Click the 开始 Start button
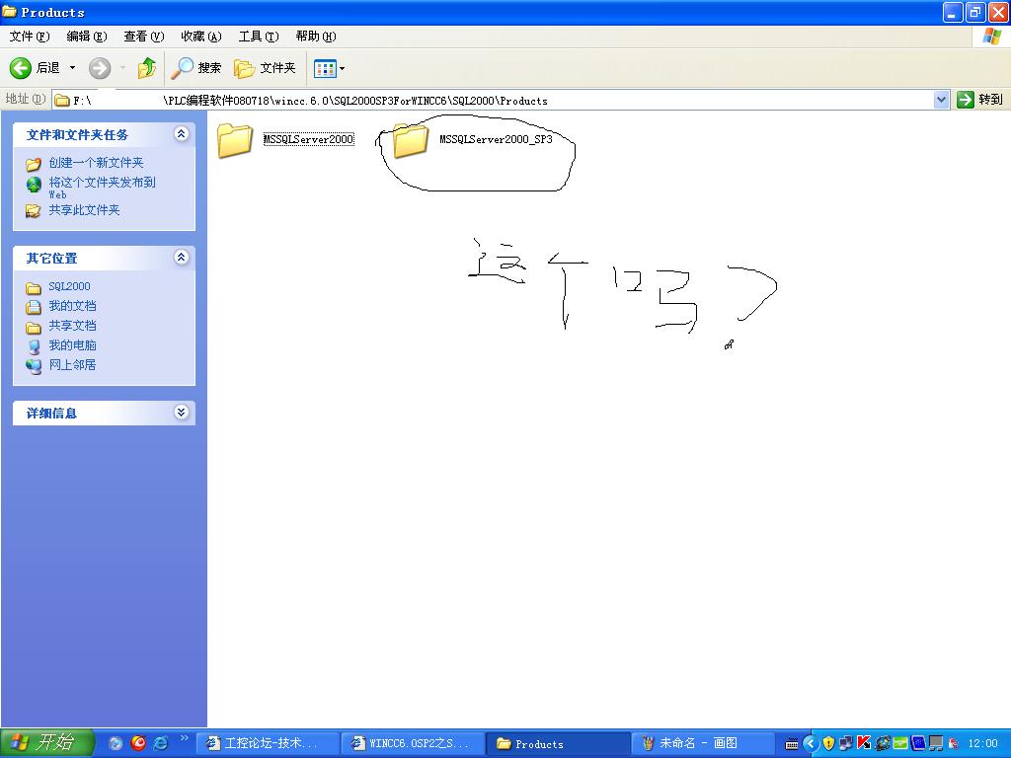Image resolution: width=1011 pixels, height=758 pixels. (47, 743)
